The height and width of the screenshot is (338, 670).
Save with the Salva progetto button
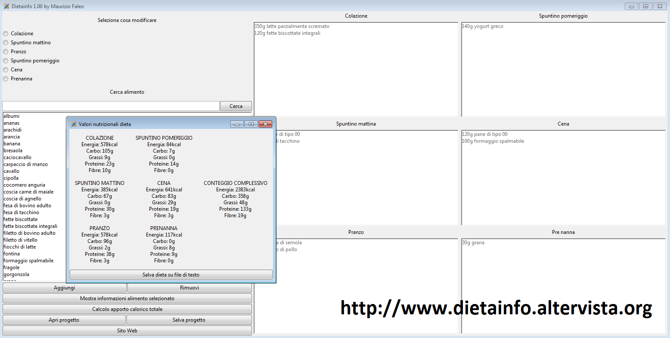click(189, 320)
